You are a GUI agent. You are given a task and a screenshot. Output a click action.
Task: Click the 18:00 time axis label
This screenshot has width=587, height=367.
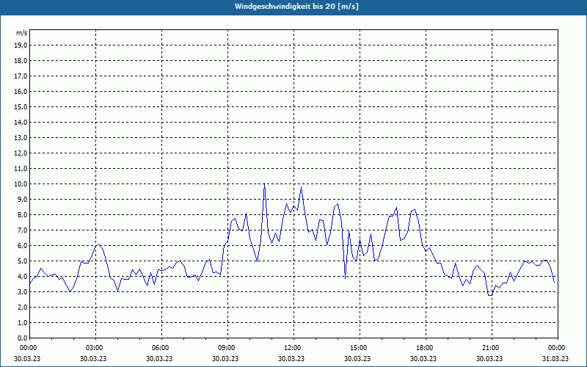pyautogui.click(x=426, y=348)
